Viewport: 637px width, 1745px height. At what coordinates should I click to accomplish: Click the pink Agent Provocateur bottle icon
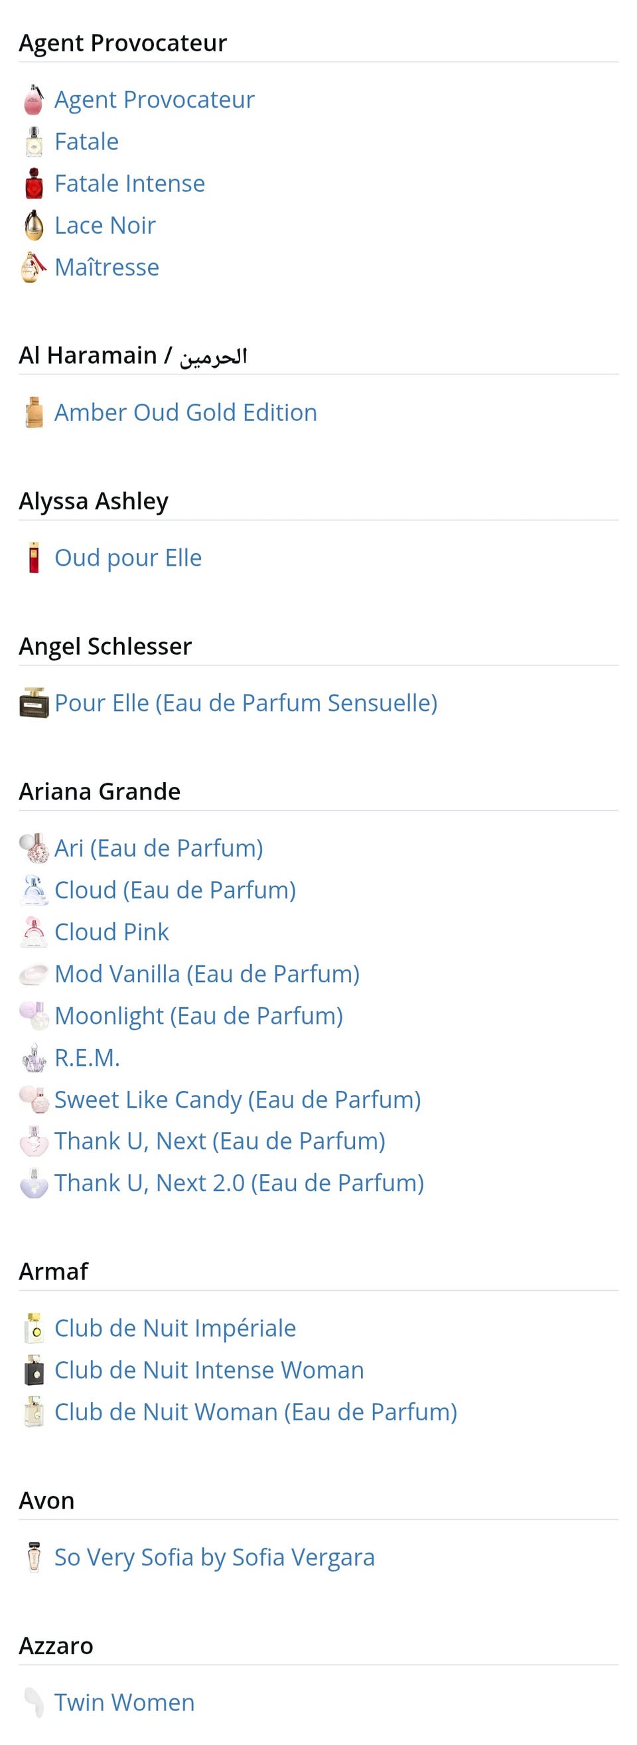pos(33,100)
